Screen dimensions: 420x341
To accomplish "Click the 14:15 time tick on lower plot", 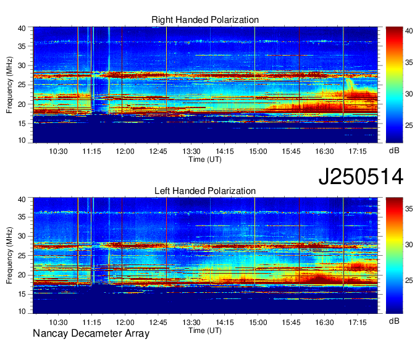I will coord(224,322).
